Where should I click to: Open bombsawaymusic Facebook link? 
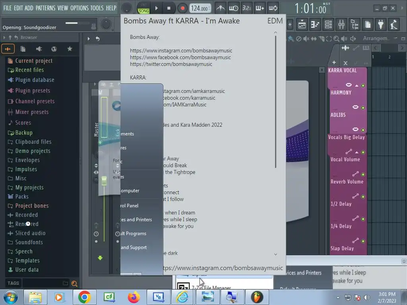pyautogui.click(x=180, y=57)
